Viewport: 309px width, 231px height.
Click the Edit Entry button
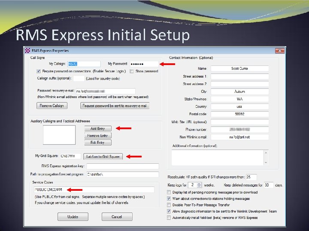98,142
